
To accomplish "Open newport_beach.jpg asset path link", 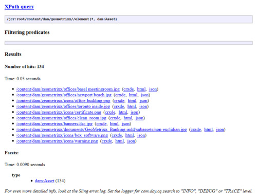I will 64,95.
